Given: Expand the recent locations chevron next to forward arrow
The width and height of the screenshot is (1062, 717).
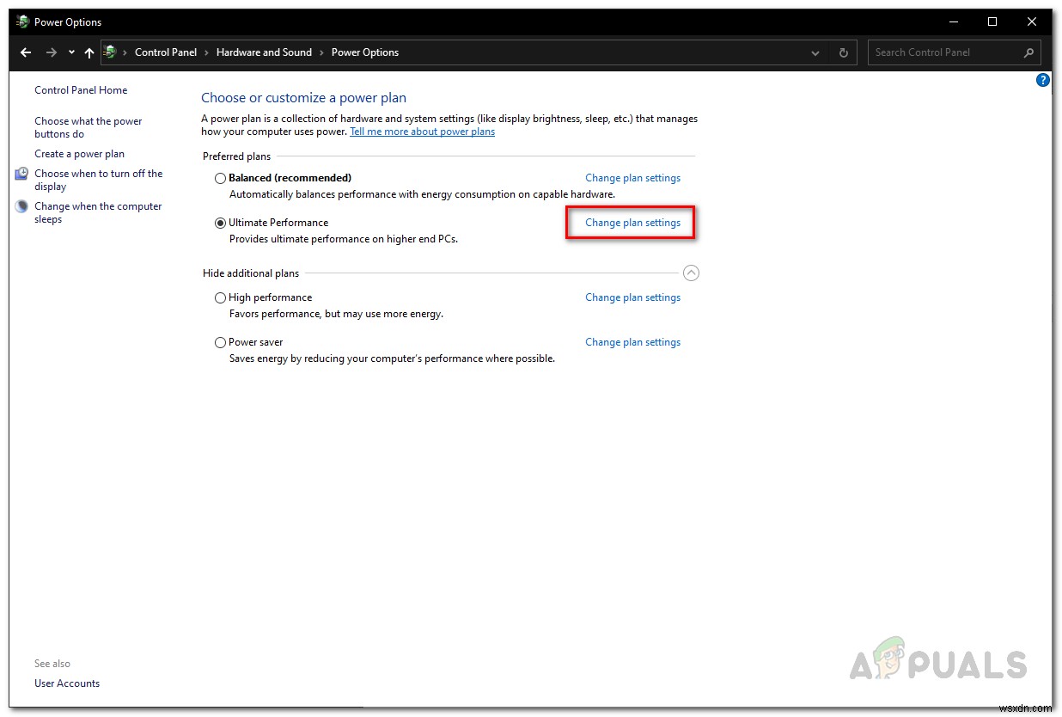Looking at the screenshot, I should pos(71,52).
